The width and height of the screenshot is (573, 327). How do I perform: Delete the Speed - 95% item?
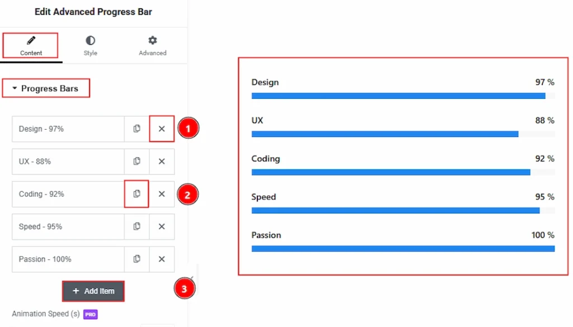click(162, 226)
